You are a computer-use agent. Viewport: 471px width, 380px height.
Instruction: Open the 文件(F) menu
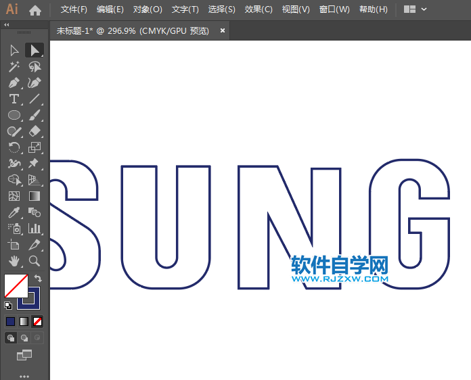point(74,9)
